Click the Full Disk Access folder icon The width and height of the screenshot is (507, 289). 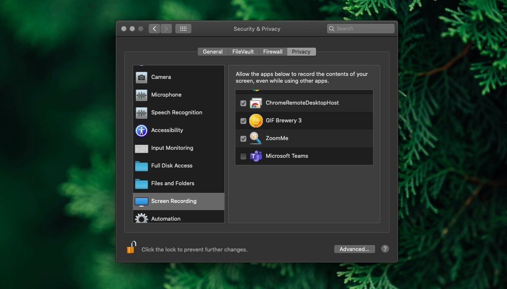click(x=142, y=166)
